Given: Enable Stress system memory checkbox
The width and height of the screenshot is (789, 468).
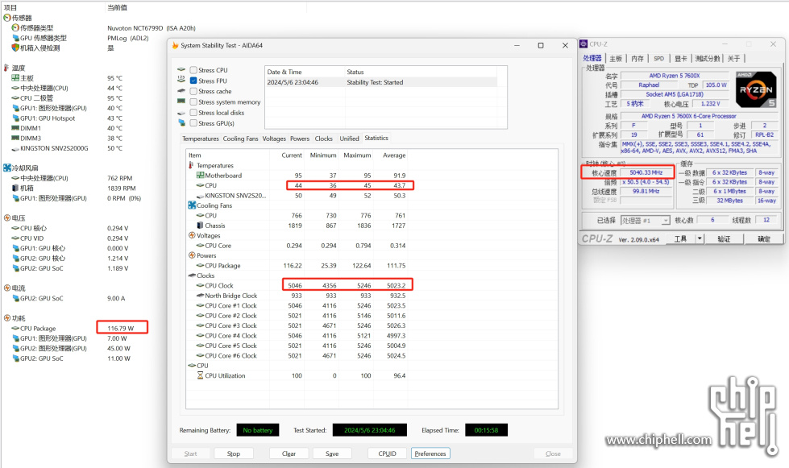Looking at the screenshot, I should (x=193, y=101).
